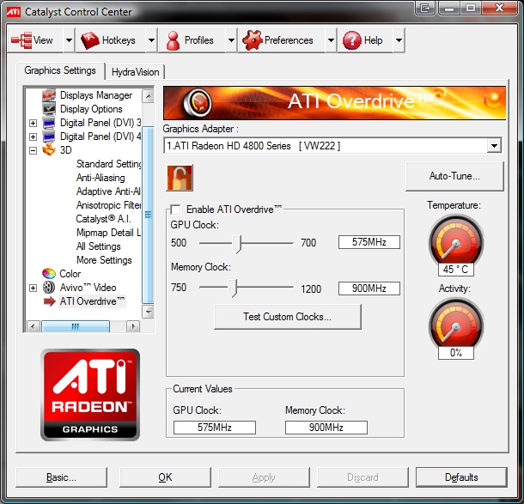Viewport: 524px width, 504px height.
Task: Click the GPU Clock 575MHz value box
Action: [369, 242]
